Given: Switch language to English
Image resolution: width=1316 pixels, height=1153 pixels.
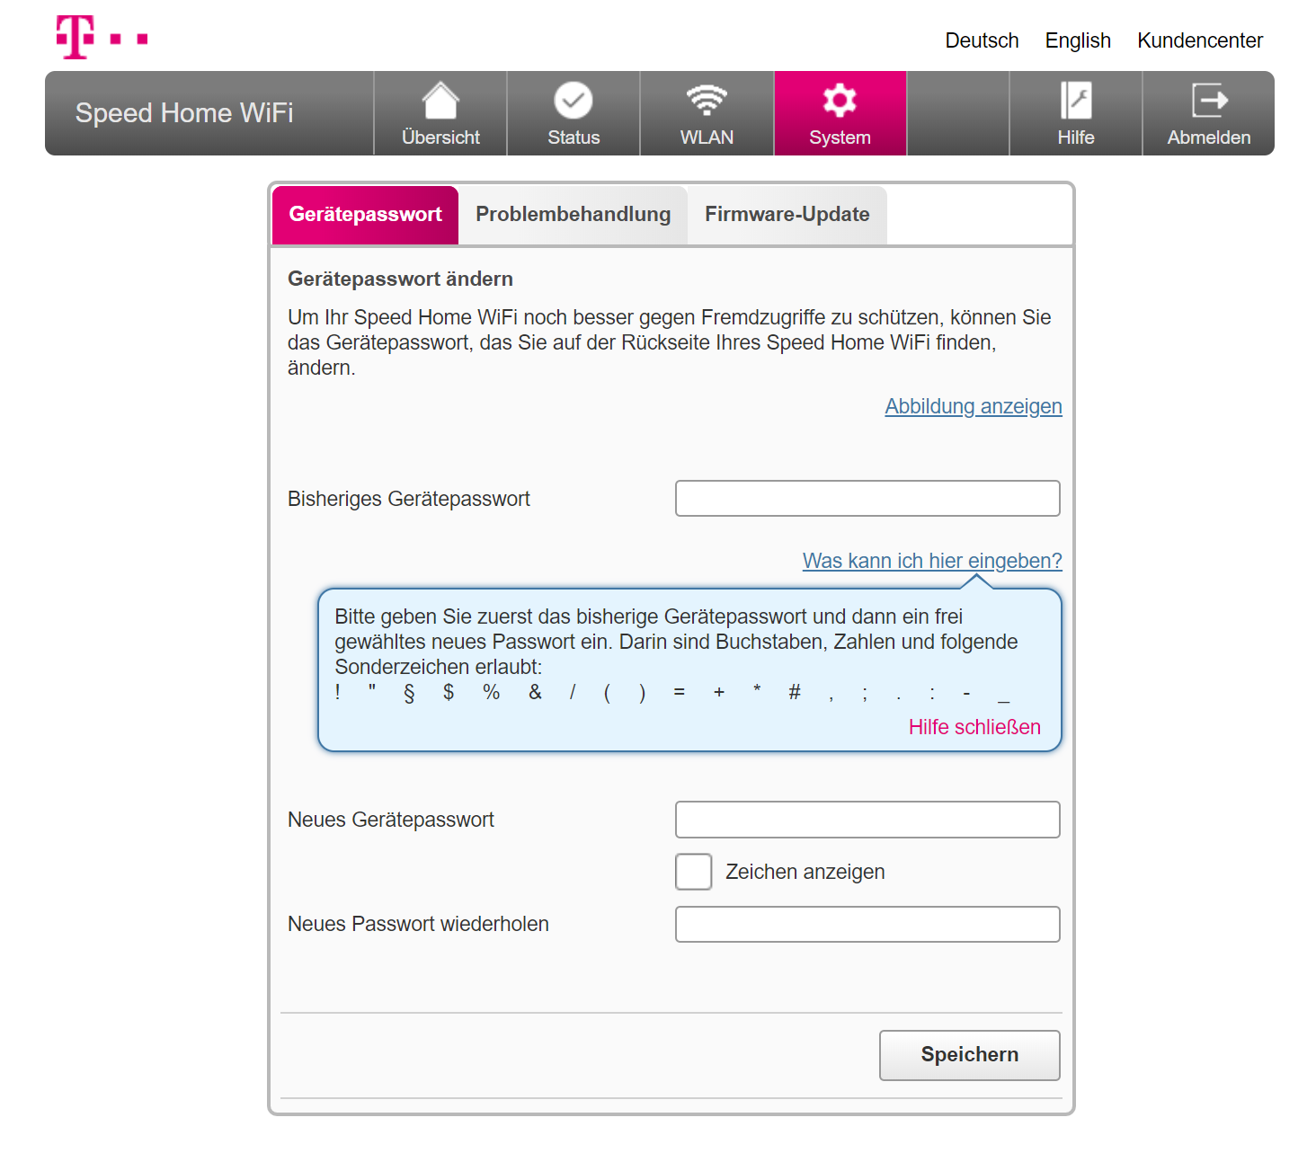Looking at the screenshot, I should click(1078, 40).
